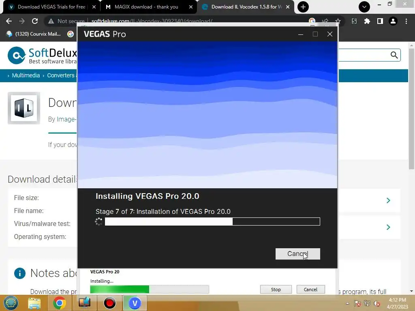Viewport: 415px width, 311px height.
Task: Open the S extension icon
Action: point(354,21)
